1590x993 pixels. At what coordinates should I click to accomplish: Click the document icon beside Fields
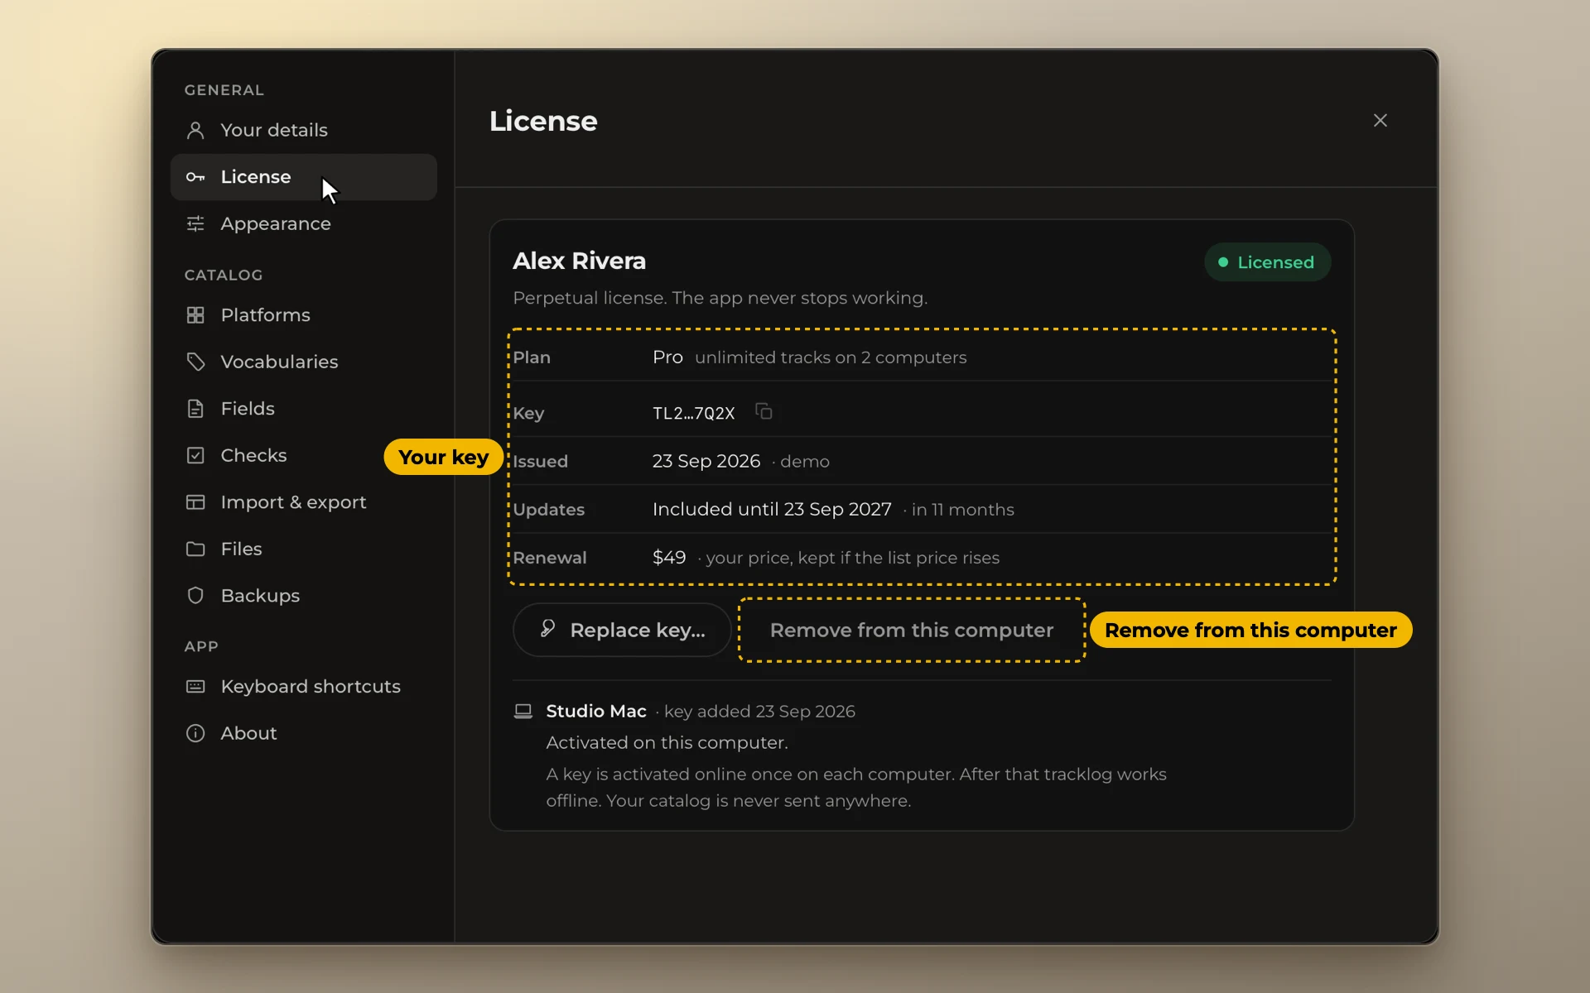[195, 409]
